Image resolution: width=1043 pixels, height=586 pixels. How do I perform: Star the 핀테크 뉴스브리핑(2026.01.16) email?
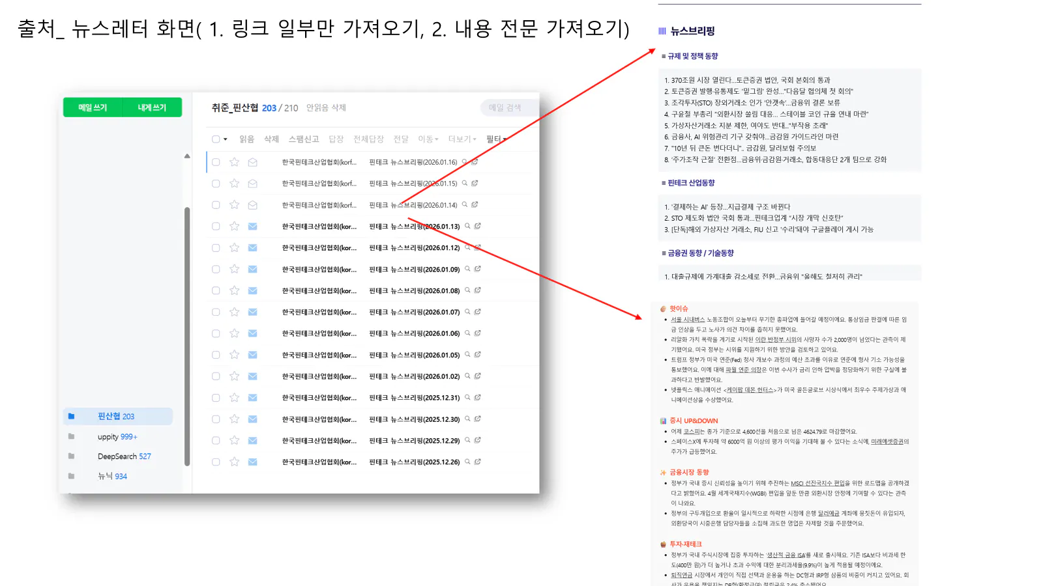234,163
